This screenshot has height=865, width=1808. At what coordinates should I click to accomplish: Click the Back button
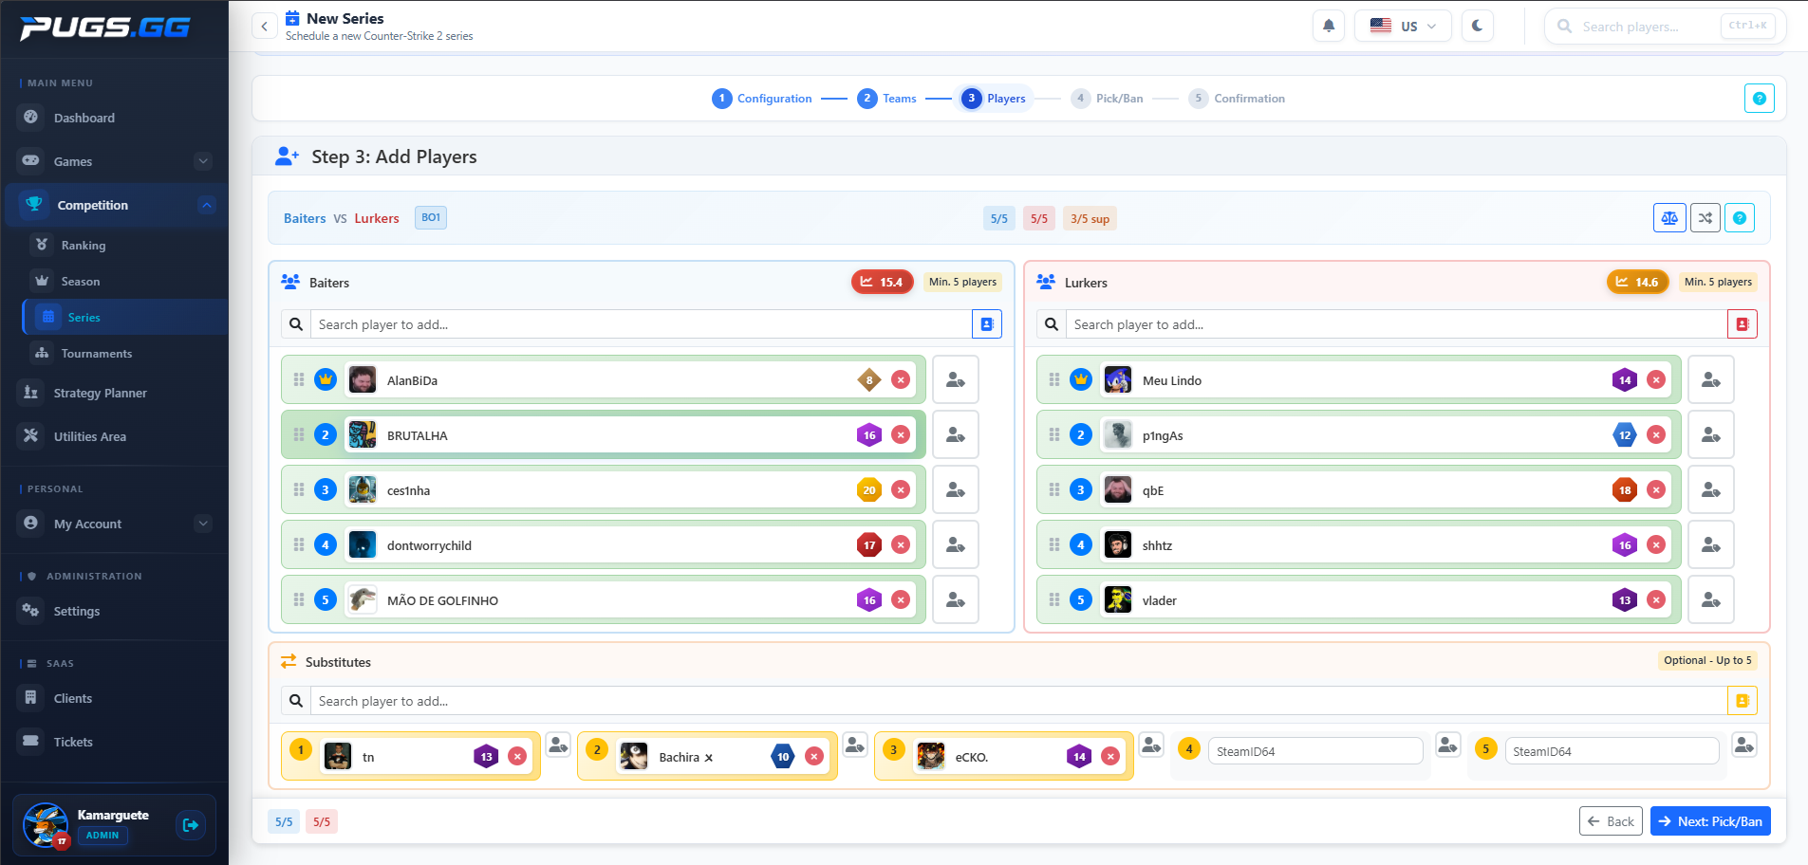point(1610,821)
